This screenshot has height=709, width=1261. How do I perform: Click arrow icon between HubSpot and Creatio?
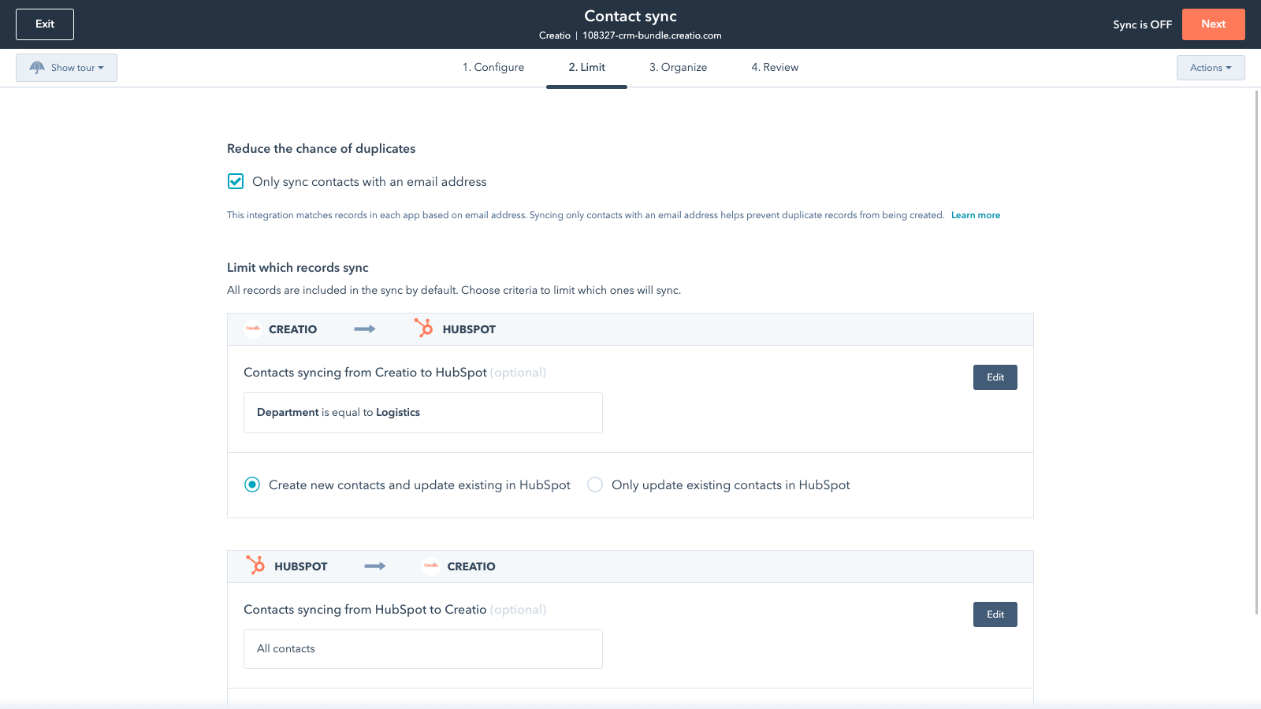(x=375, y=566)
